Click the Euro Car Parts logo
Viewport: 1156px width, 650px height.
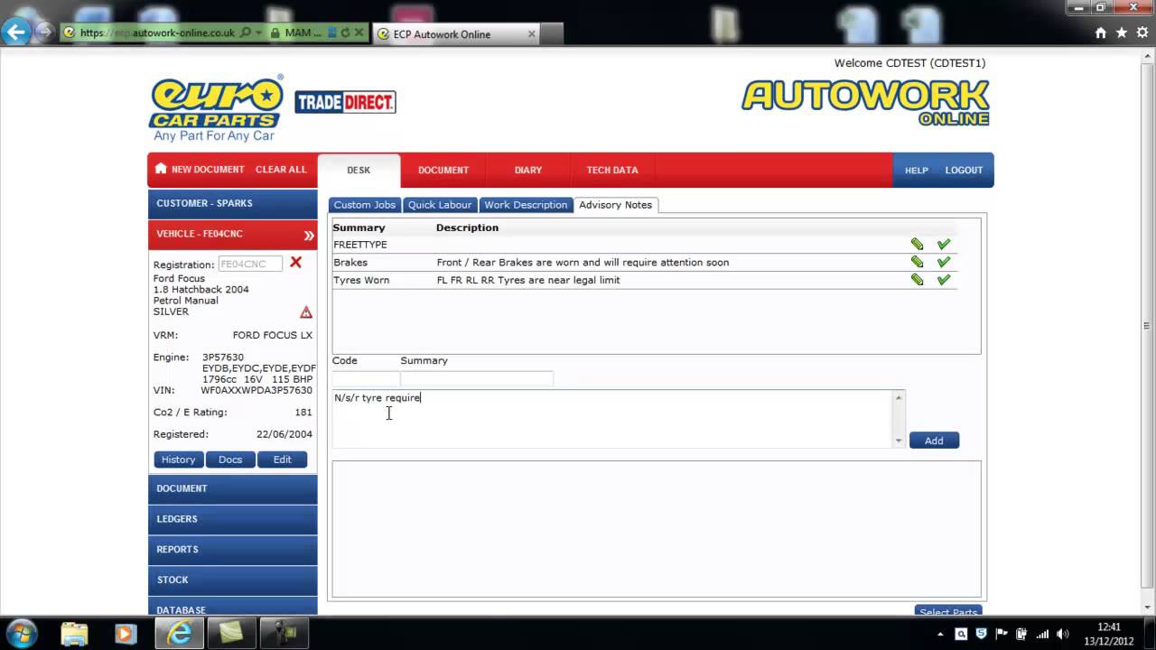(216, 110)
